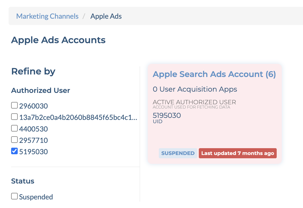Image resolution: width=303 pixels, height=208 pixels.
Task: Enable the Suspended status filter checkbox
Action: point(14,196)
